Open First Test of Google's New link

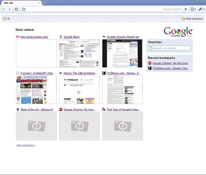(124, 109)
